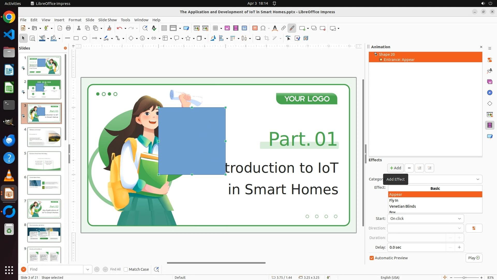Click the Insert Text Box icon
Image resolution: width=497 pixels, height=280 pixels.
coord(255,28)
